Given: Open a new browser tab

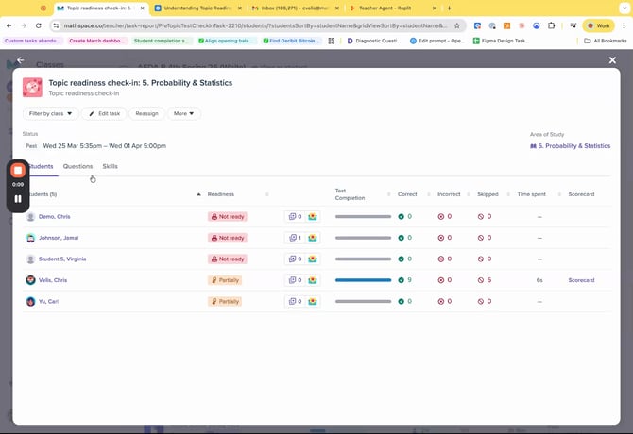Looking at the screenshot, I should point(450,8).
